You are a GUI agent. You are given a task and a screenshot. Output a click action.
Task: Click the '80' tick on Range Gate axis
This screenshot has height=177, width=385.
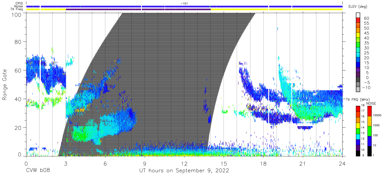point(18,42)
